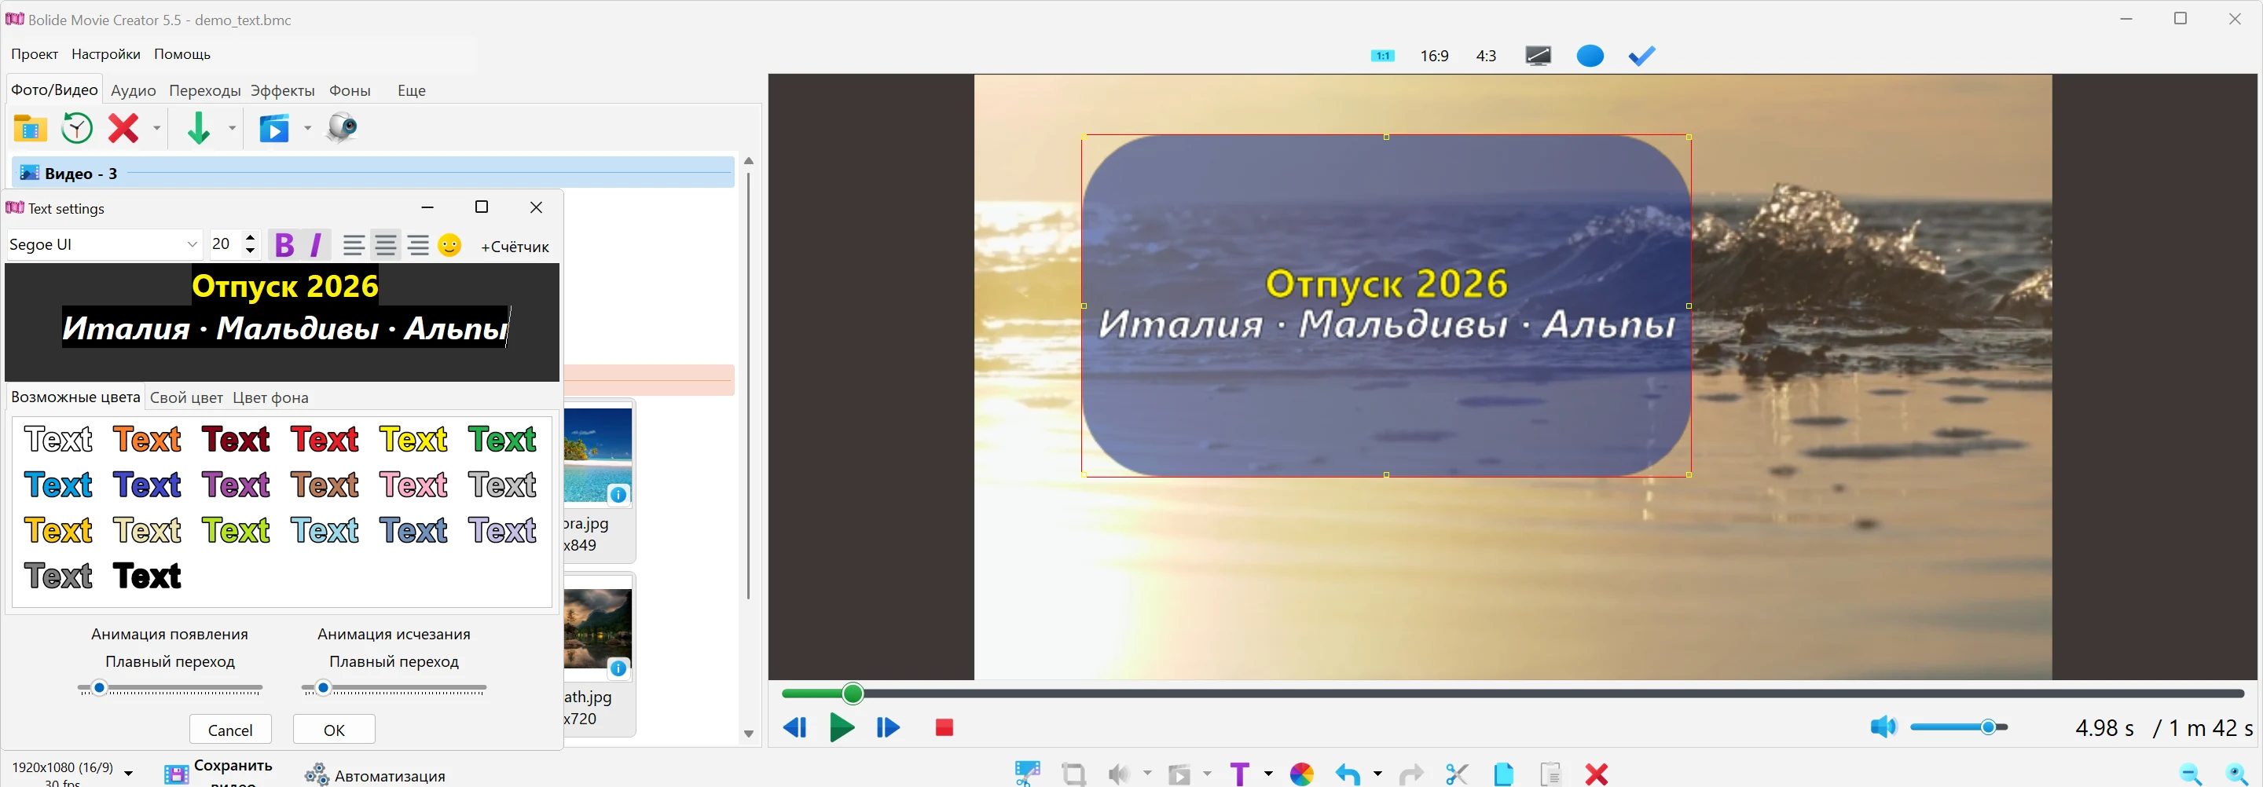2263x787 pixels.
Task: Expand the 1920x1080 resolution dropdown
Action: tap(128, 773)
